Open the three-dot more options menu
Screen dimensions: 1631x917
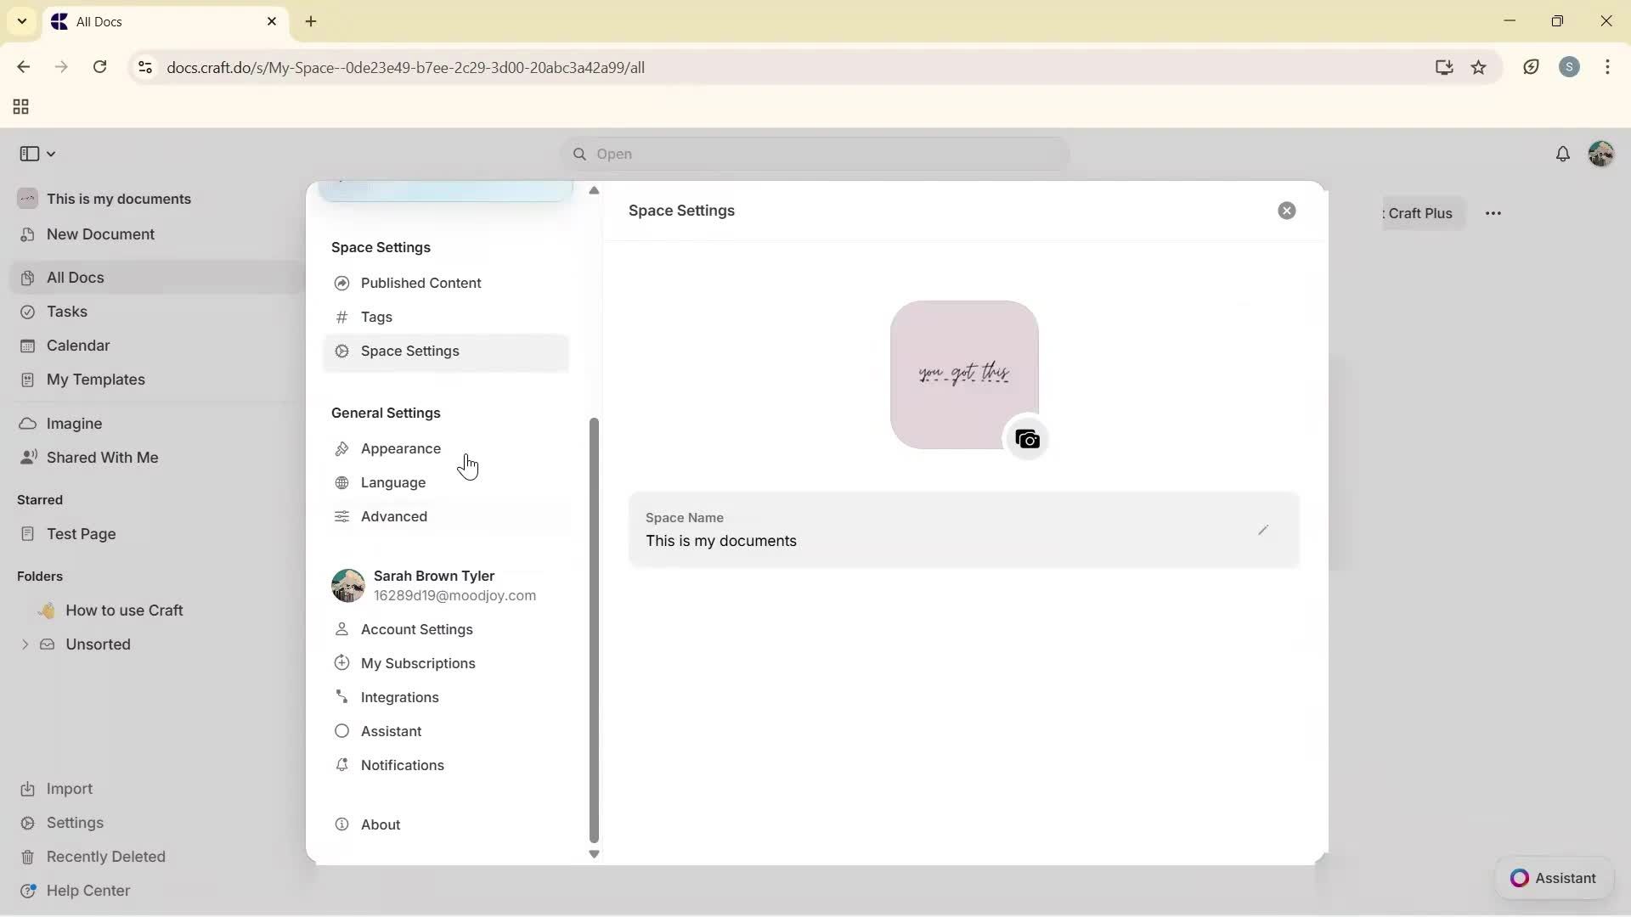tap(1494, 213)
